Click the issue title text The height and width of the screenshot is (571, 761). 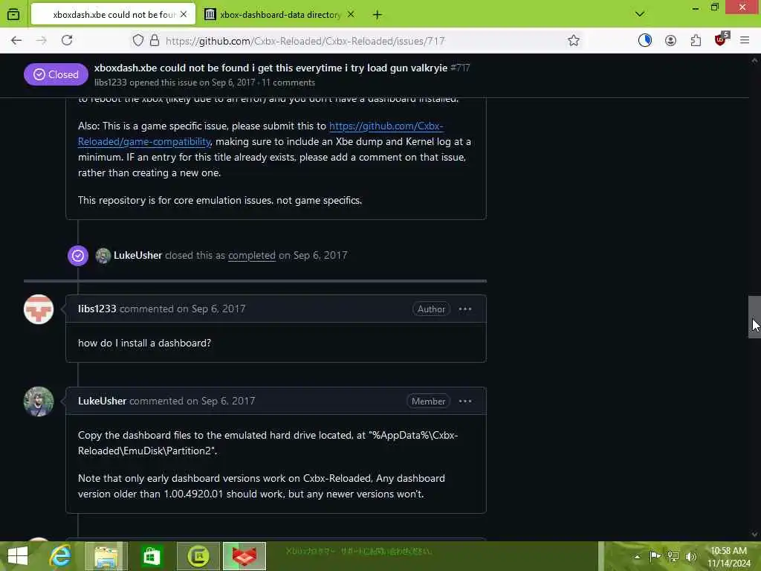tap(271, 68)
